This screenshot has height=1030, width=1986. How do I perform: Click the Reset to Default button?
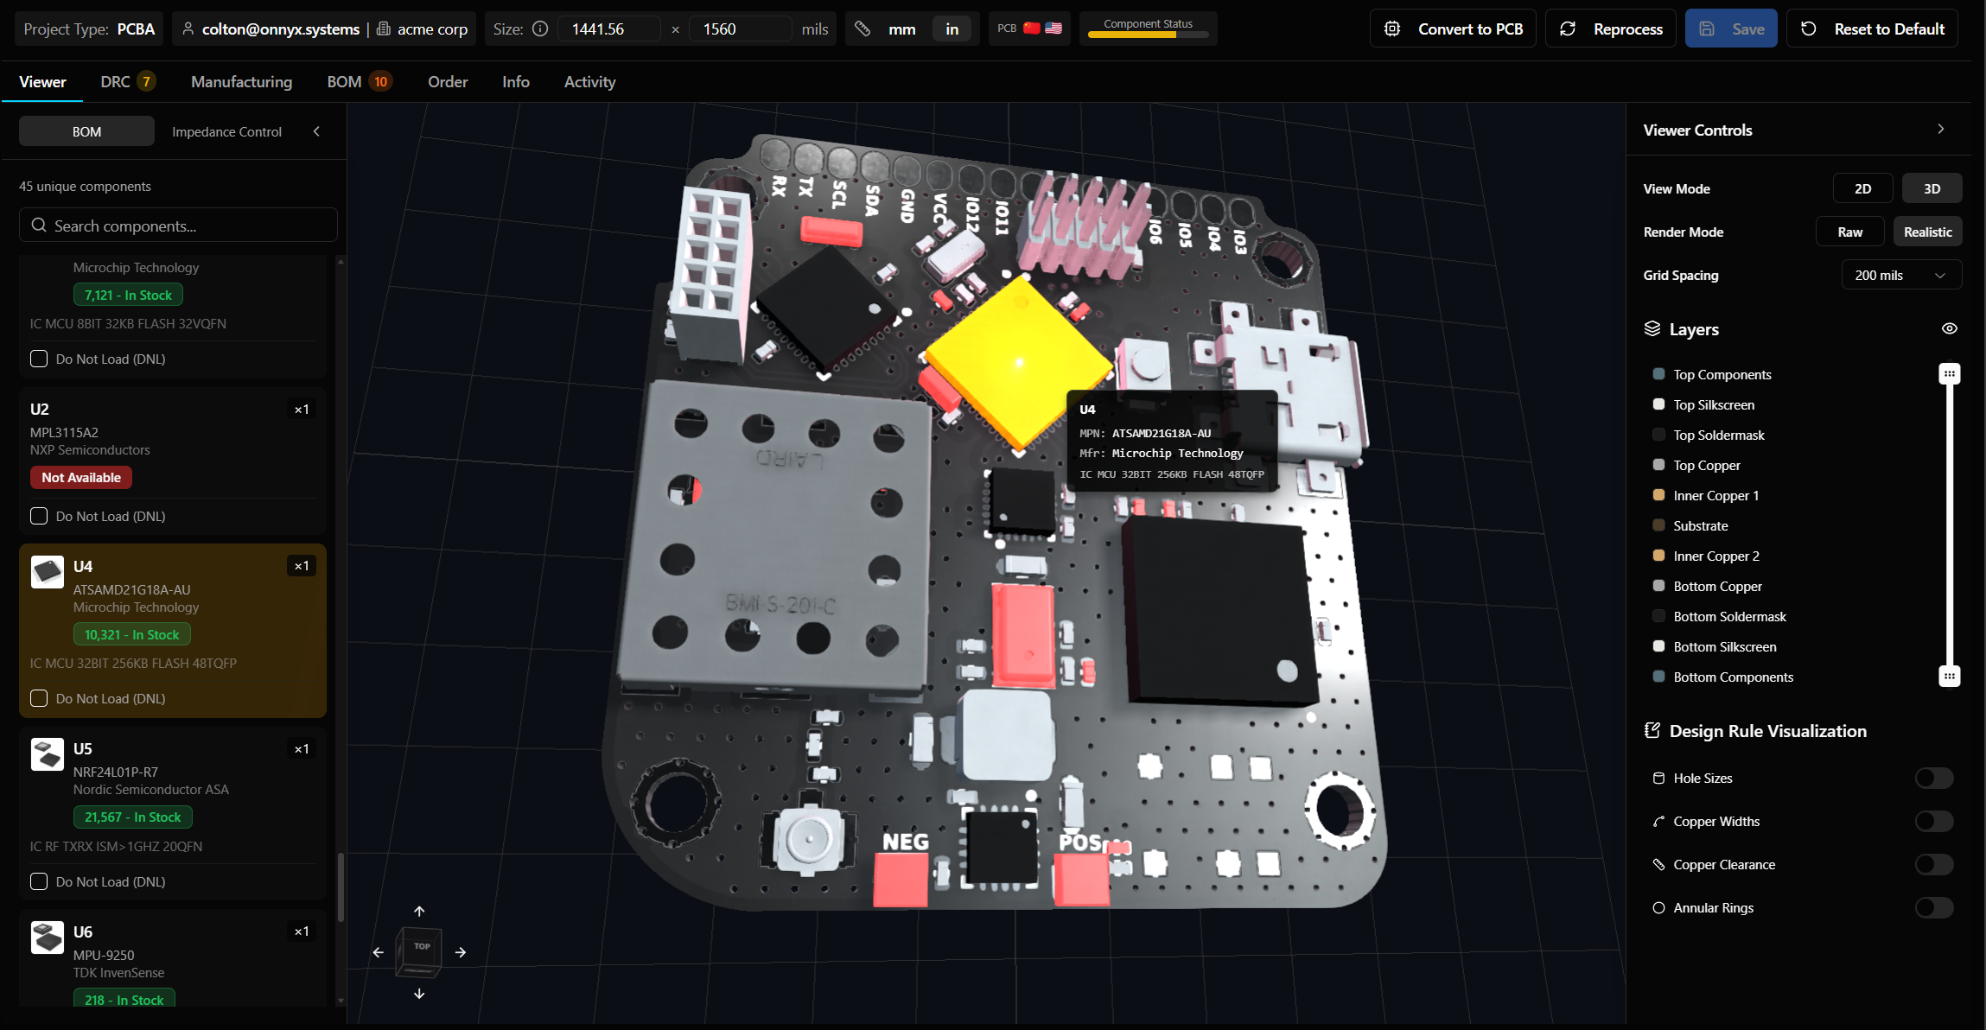coord(1871,28)
